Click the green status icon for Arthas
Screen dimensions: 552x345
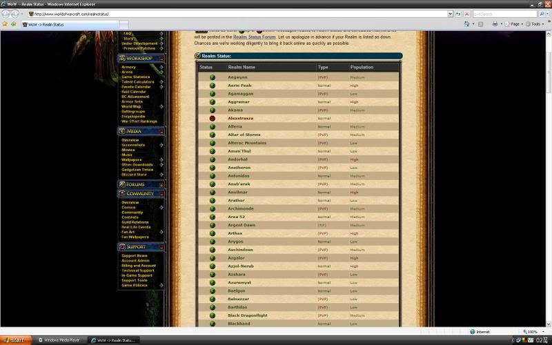coord(213,233)
